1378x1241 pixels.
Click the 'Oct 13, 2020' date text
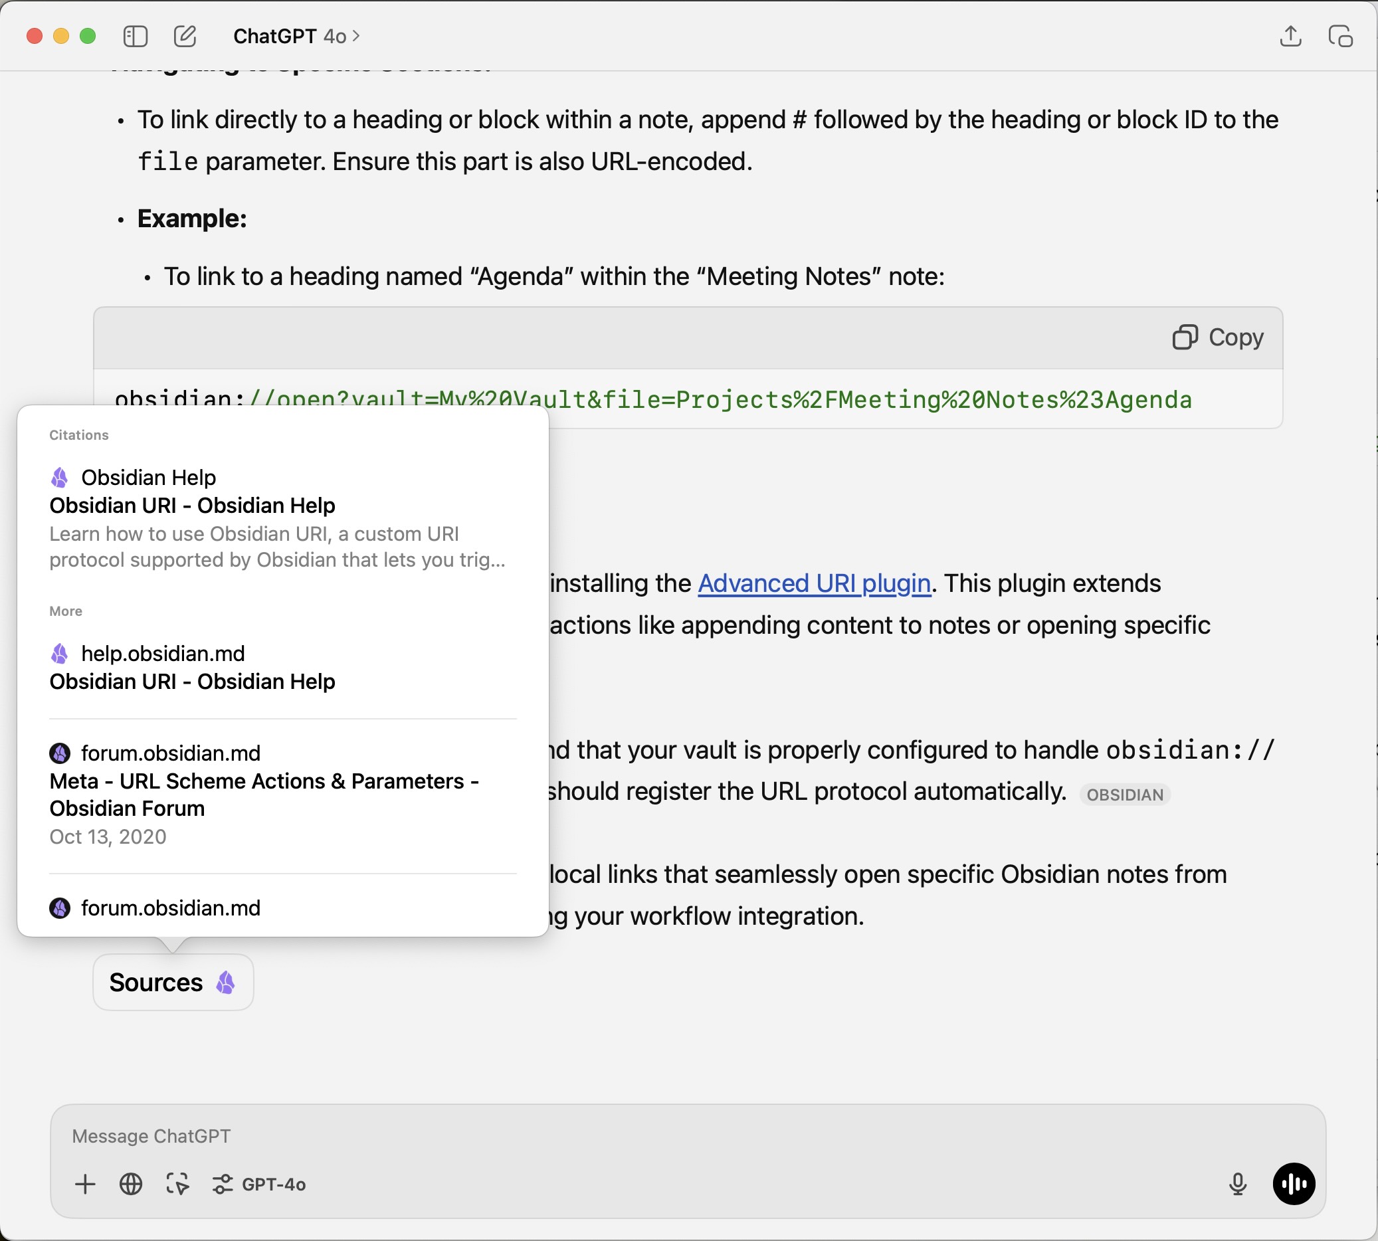108,836
